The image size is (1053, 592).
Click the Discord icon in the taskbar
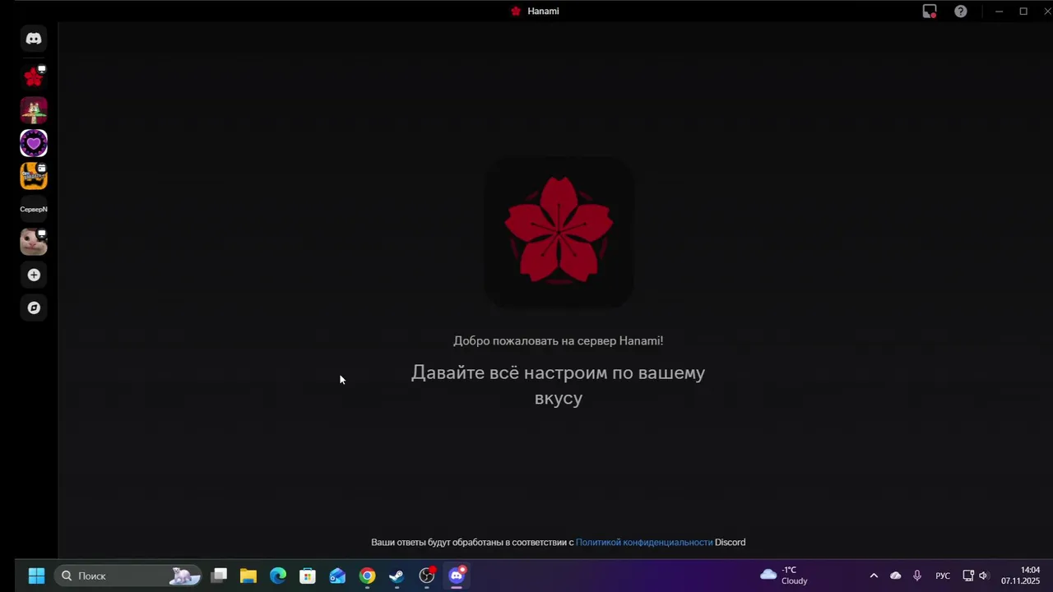[457, 576]
